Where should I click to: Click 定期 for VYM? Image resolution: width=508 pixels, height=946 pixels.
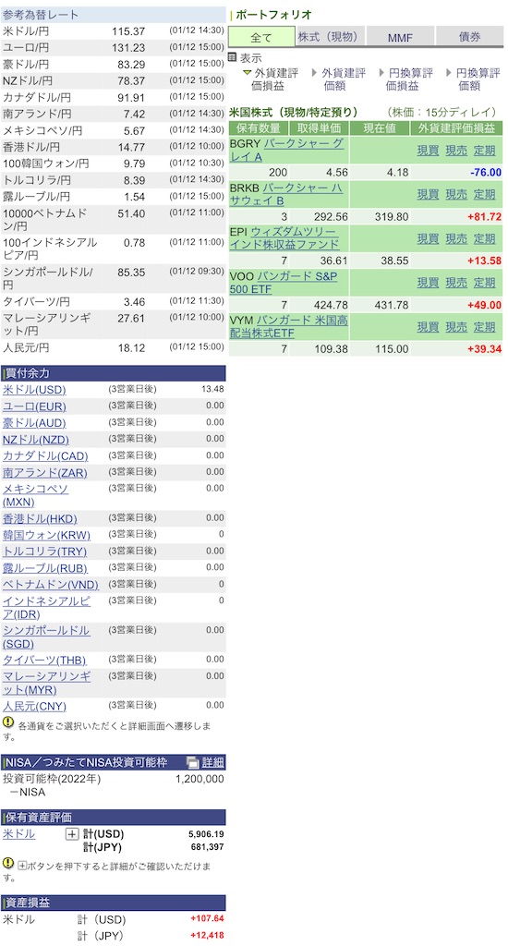[x=484, y=327]
